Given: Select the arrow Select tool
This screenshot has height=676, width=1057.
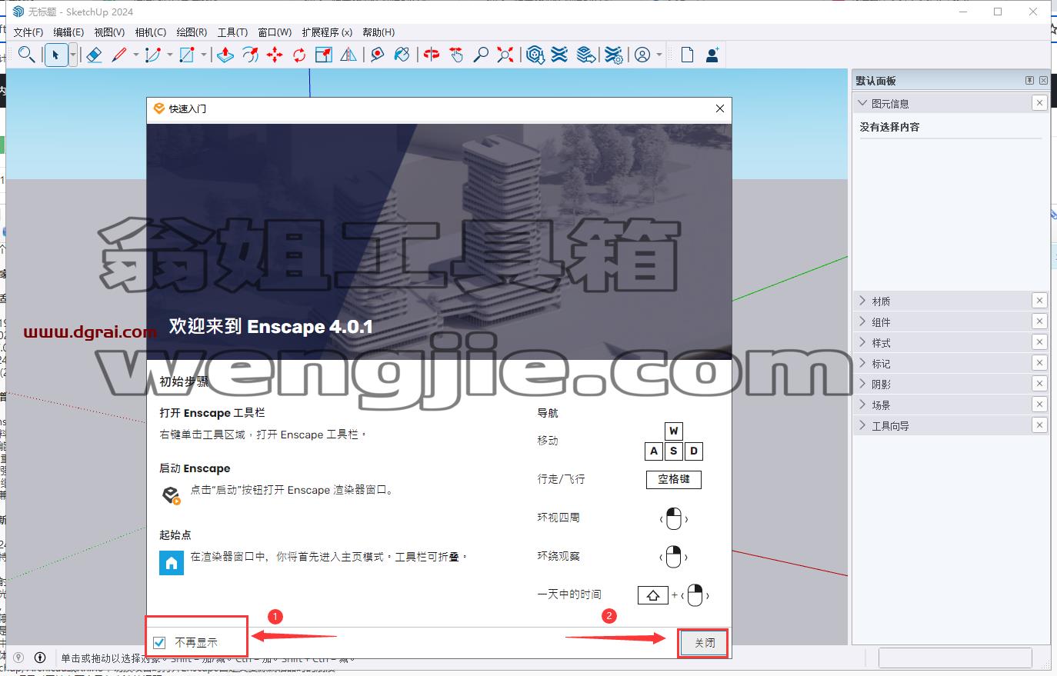Looking at the screenshot, I should [55, 55].
